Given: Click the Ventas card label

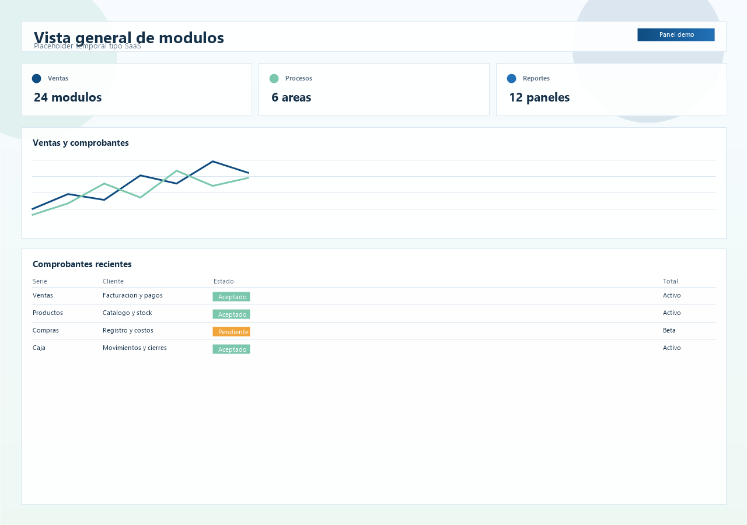Looking at the screenshot, I should pos(58,78).
